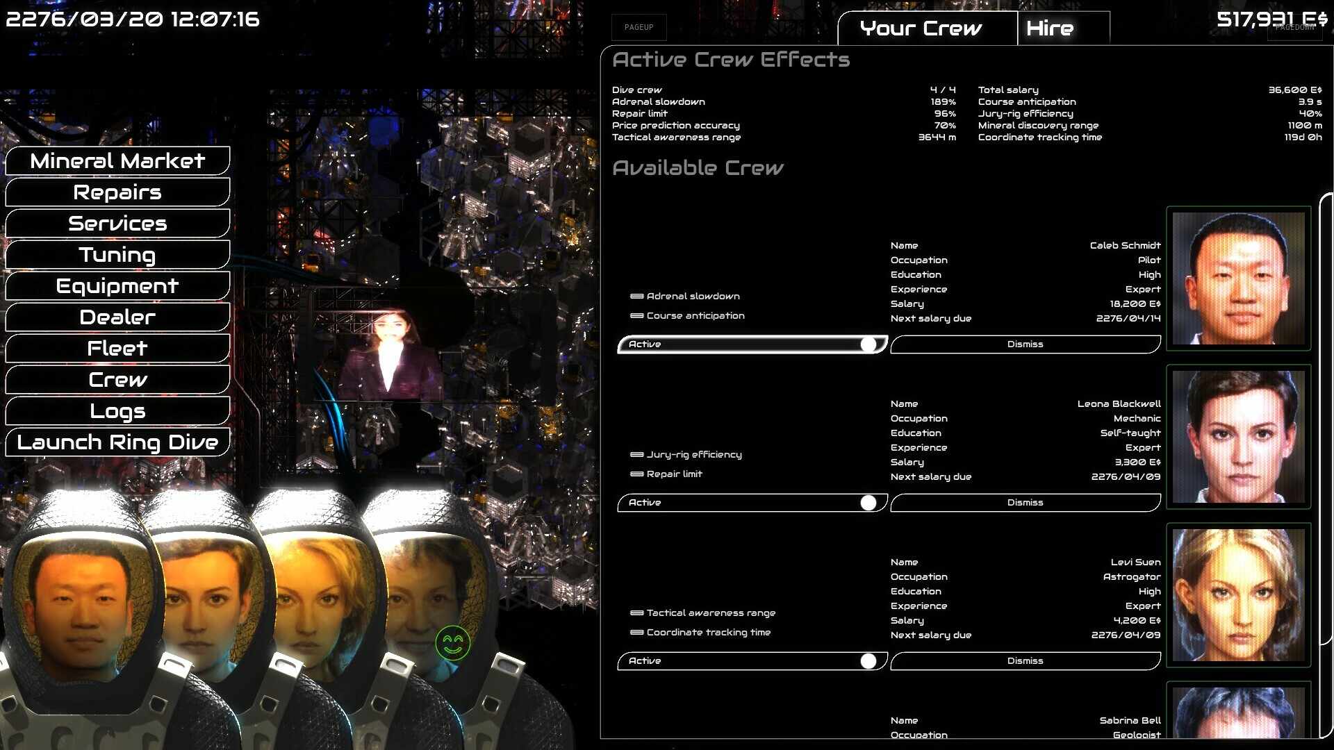Click the Repairs sidebar icon

pyautogui.click(x=117, y=192)
